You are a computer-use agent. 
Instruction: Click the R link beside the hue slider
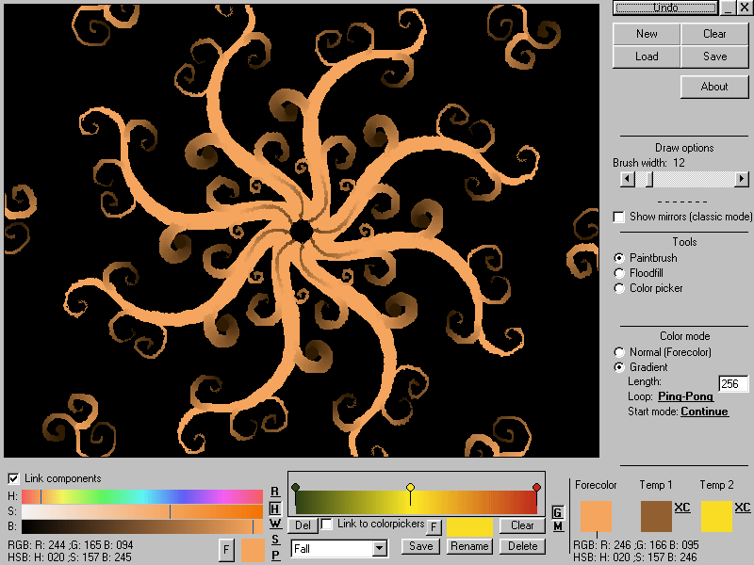(275, 492)
